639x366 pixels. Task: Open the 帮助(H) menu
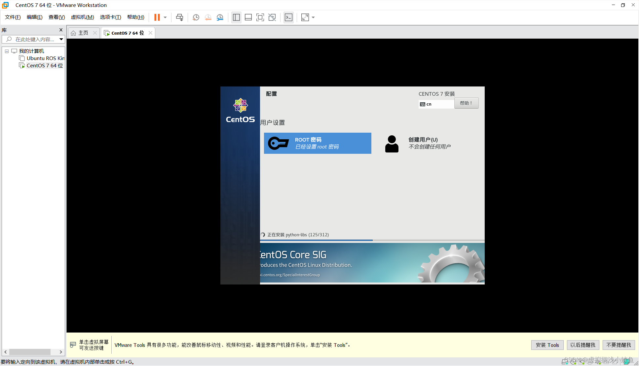coord(136,17)
